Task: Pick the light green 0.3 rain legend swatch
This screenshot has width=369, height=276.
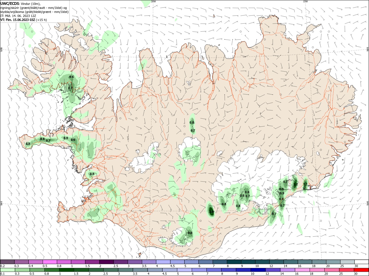Action: pyautogui.click(x=22, y=270)
